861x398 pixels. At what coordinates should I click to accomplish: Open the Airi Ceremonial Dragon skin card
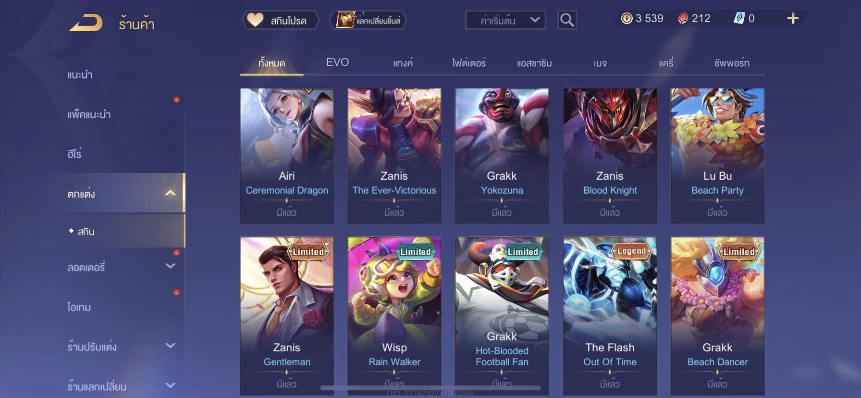click(x=287, y=156)
